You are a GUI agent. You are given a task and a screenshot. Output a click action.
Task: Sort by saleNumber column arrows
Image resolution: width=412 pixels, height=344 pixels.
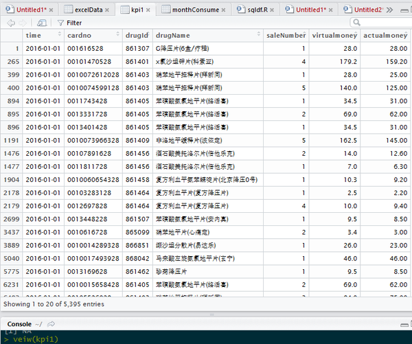click(305, 34)
